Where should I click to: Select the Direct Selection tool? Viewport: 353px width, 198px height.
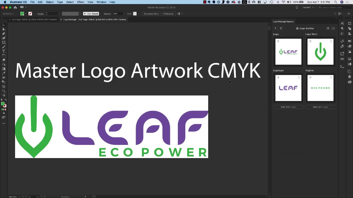pyautogui.click(x=4, y=29)
